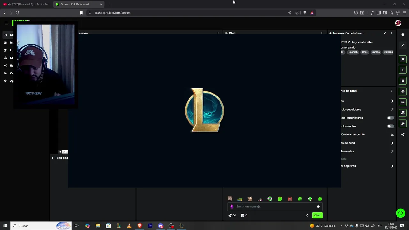Select the Spanish tag
Screen dimensions: 409x230
[x=353, y=52]
